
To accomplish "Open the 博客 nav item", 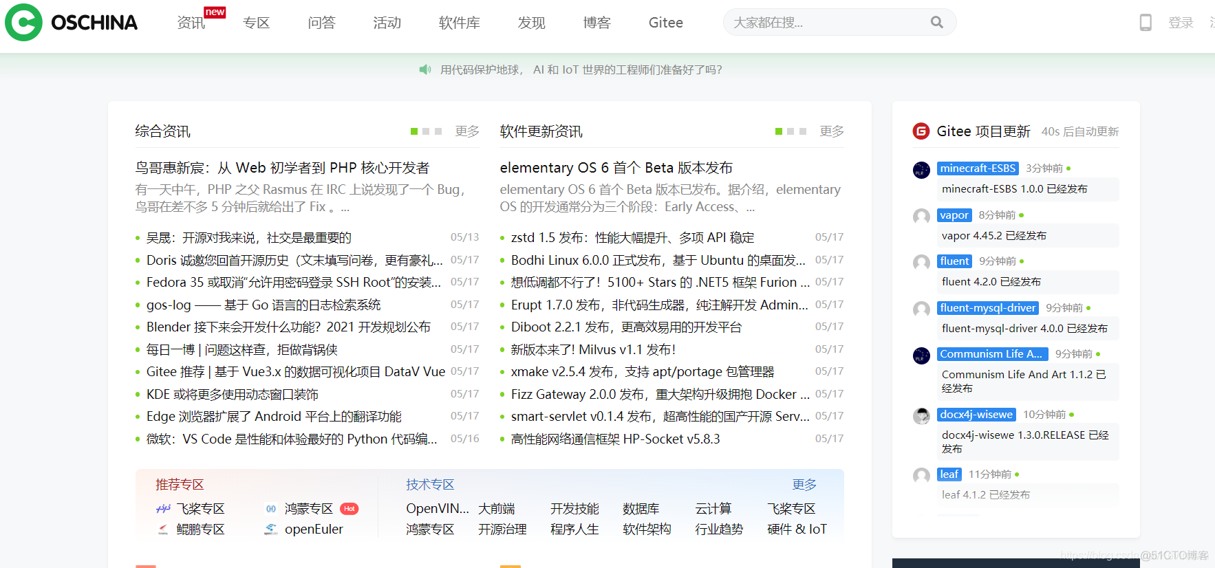I will (x=596, y=23).
